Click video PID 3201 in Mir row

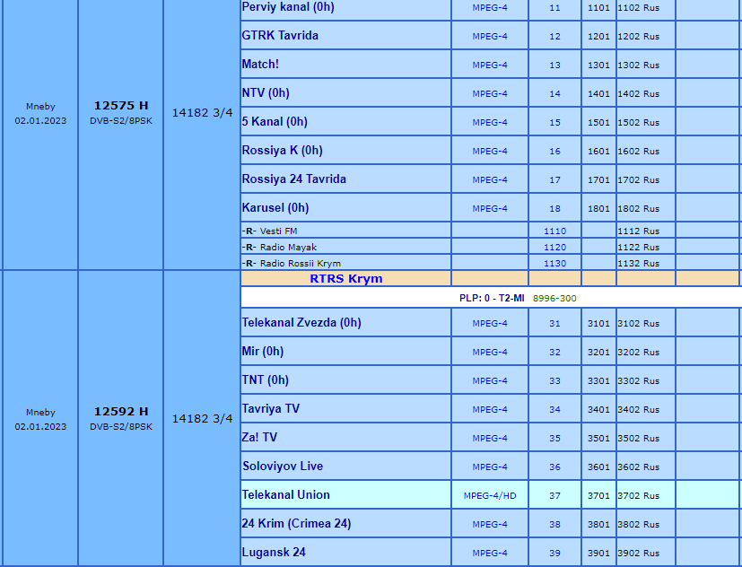(x=598, y=352)
